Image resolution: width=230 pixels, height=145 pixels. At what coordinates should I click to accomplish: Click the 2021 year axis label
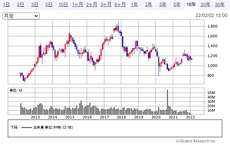(x=173, y=117)
